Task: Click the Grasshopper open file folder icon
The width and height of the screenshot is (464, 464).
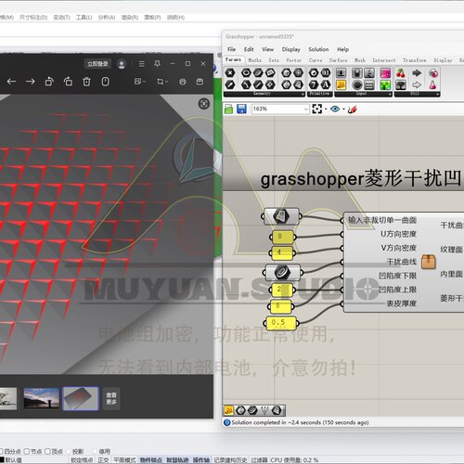Action: [x=229, y=109]
